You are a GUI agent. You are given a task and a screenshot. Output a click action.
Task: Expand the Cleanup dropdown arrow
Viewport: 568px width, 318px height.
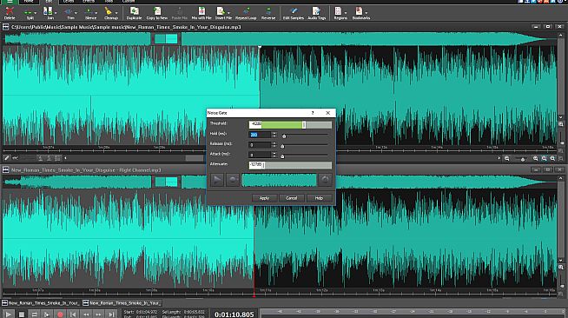coord(116,13)
